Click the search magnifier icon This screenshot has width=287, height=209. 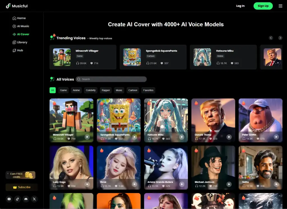(x=79, y=79)
